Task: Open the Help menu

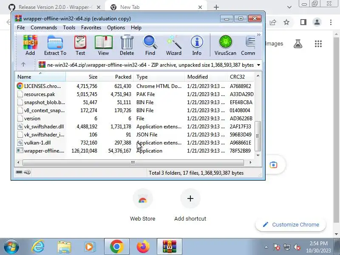Action: 136,28
